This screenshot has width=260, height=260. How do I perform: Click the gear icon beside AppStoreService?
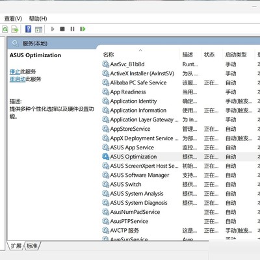pos(105,129)
